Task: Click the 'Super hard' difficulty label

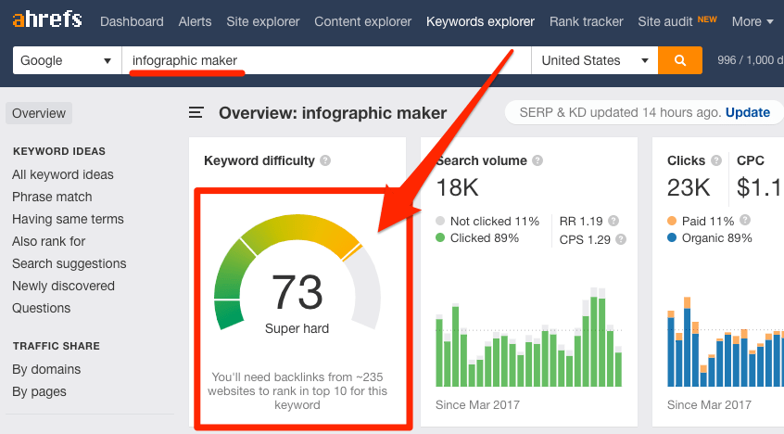Action: [297, 328]
